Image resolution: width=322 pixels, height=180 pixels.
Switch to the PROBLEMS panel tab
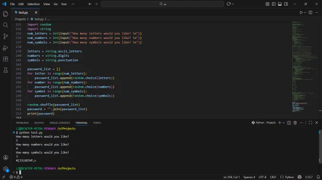(x=22, y=123)
